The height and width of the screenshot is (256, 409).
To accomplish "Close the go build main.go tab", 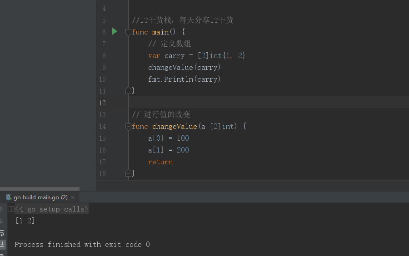I will click(x=73, y=197).
